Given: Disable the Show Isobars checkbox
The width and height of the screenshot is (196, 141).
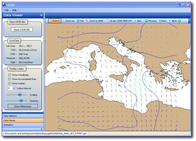Looking at the screenshot, I should 9,83.
